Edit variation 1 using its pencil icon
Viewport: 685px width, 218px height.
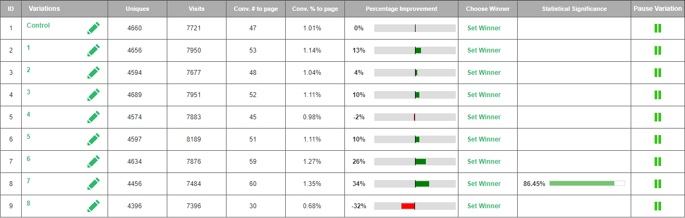coord(93,50)
